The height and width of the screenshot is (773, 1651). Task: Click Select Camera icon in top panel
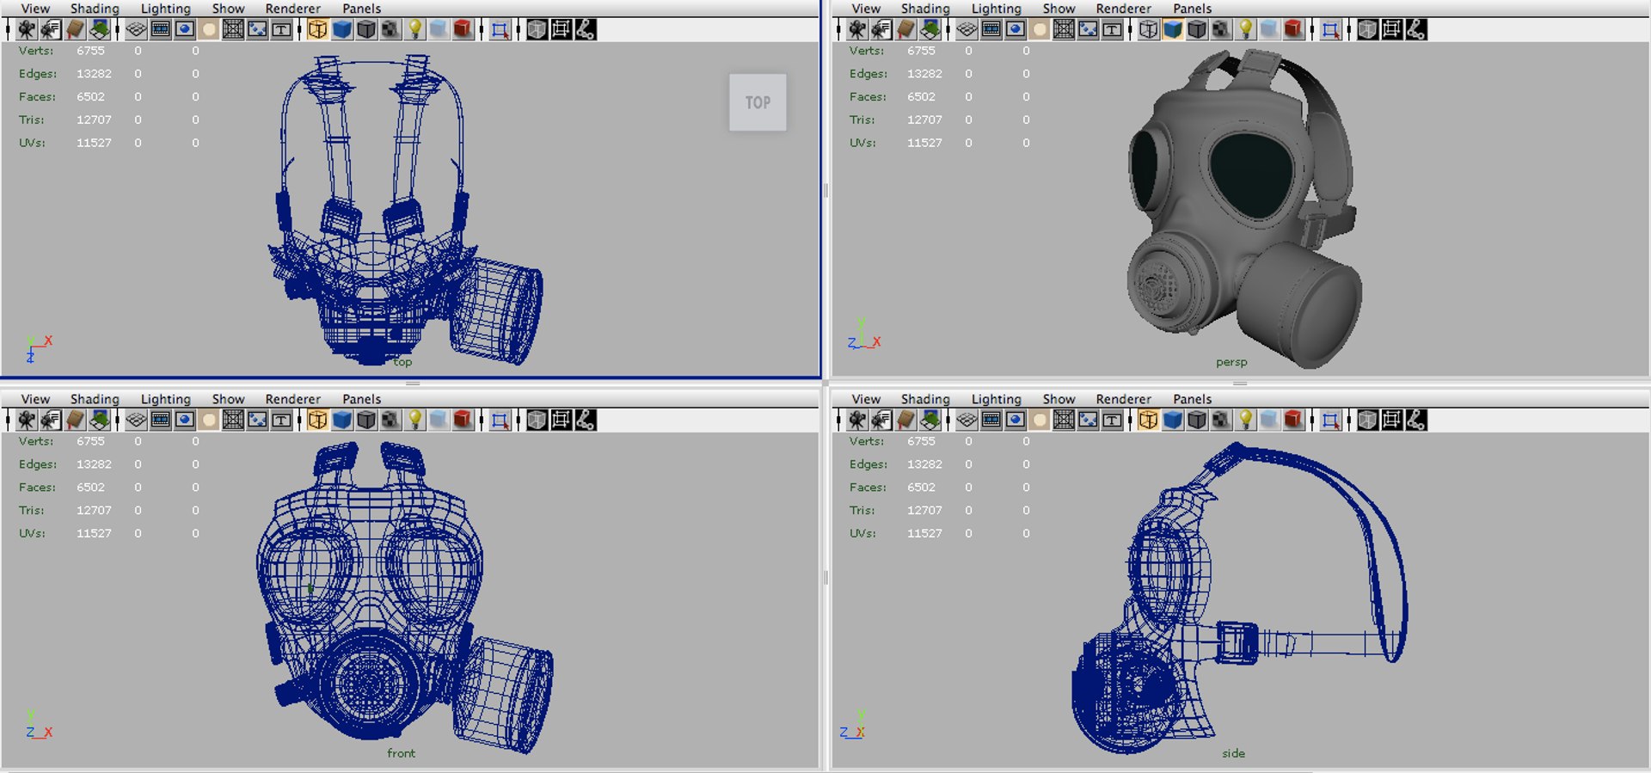point(27,30)
